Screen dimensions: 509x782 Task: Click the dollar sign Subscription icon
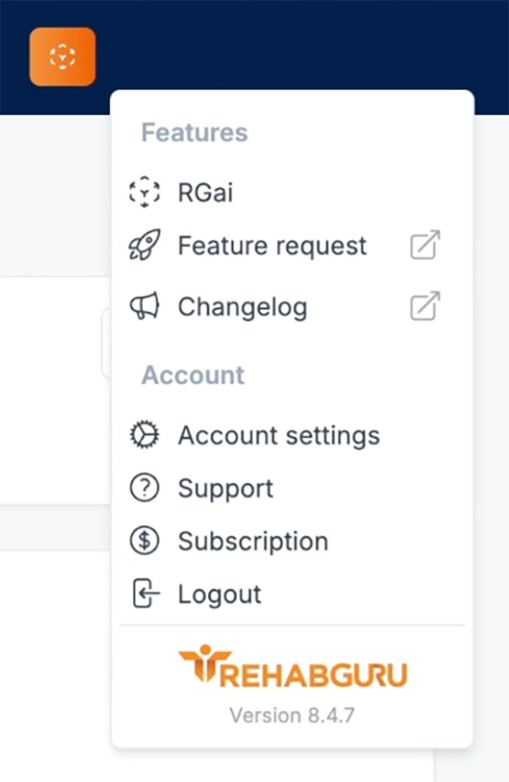tap(144, 541)
